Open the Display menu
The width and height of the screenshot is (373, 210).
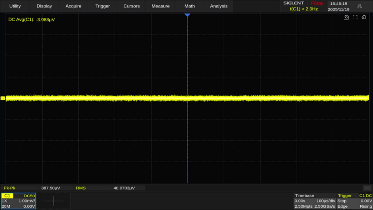(44, 6)
